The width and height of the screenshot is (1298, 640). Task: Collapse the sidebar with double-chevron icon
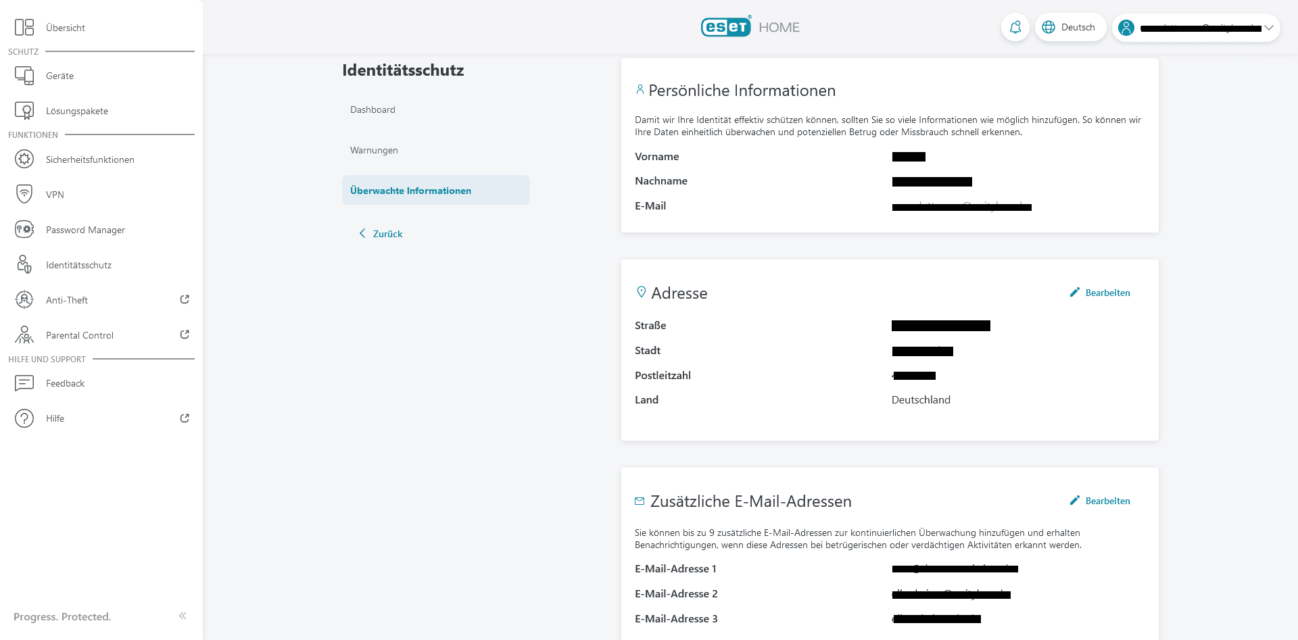point(183,616)
